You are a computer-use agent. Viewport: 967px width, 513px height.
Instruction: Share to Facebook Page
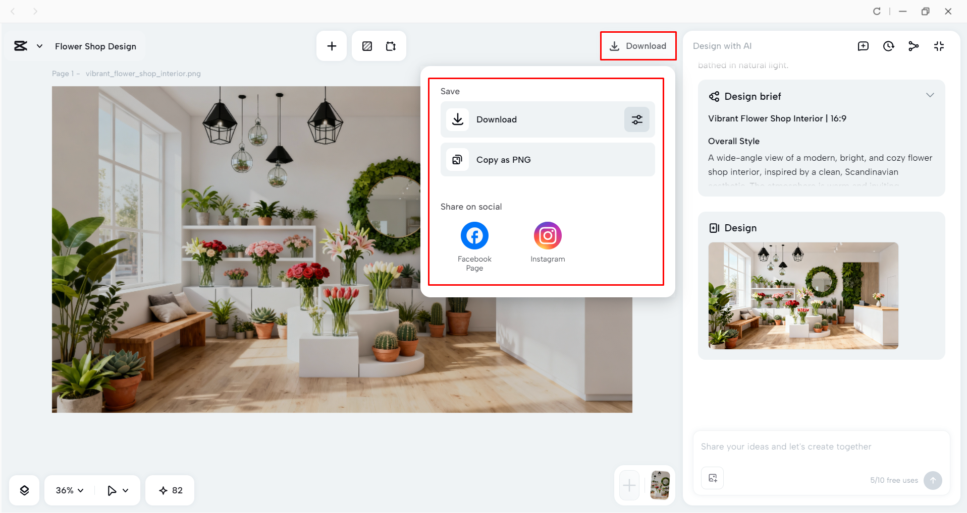(x=474, y=246)
